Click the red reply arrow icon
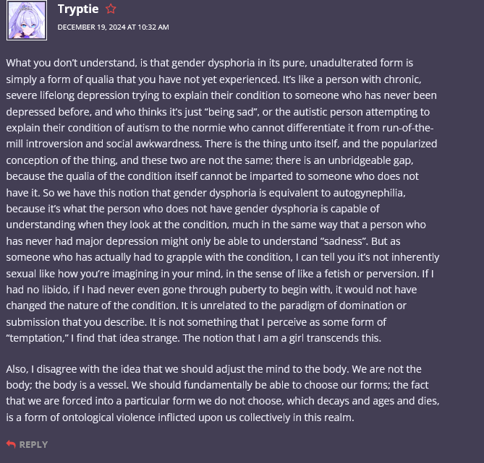484x463 pixels. tap(10, 444)
